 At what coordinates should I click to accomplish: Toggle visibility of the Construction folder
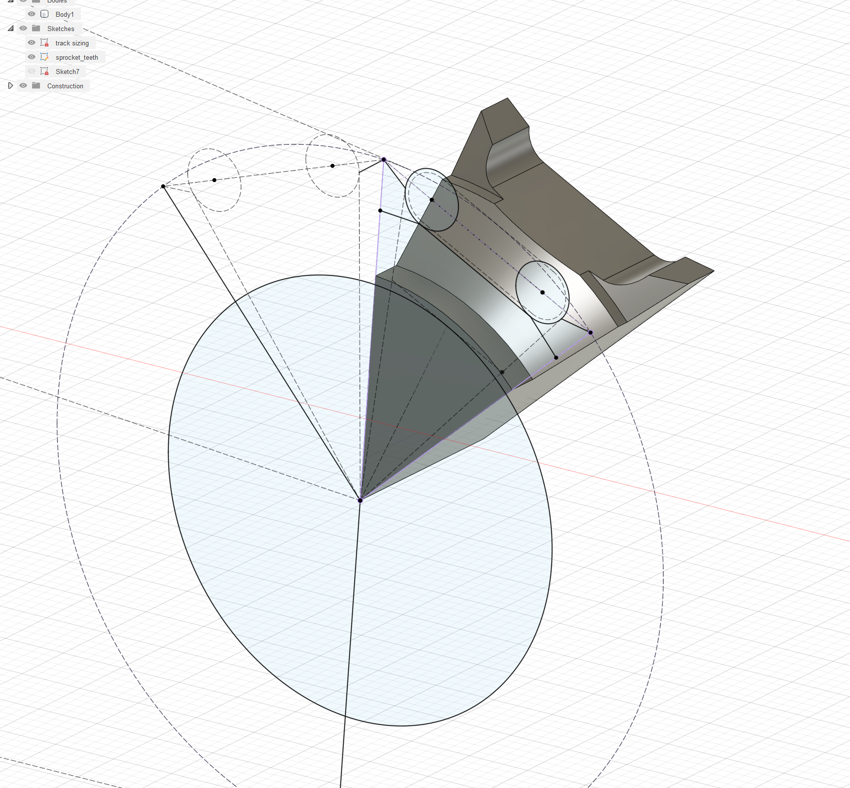pos(24,86)
